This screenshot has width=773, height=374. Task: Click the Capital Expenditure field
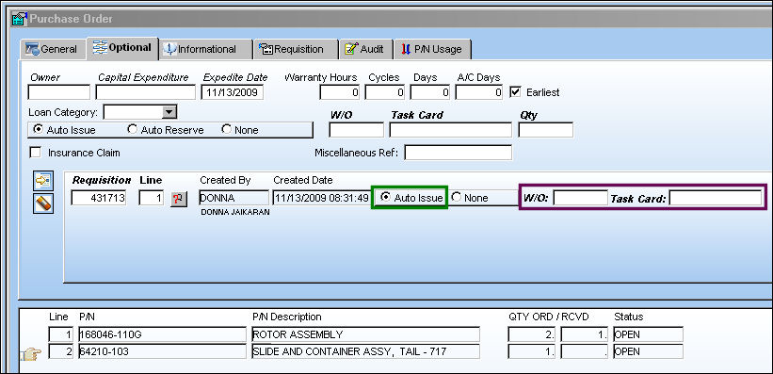coord(146,92)
